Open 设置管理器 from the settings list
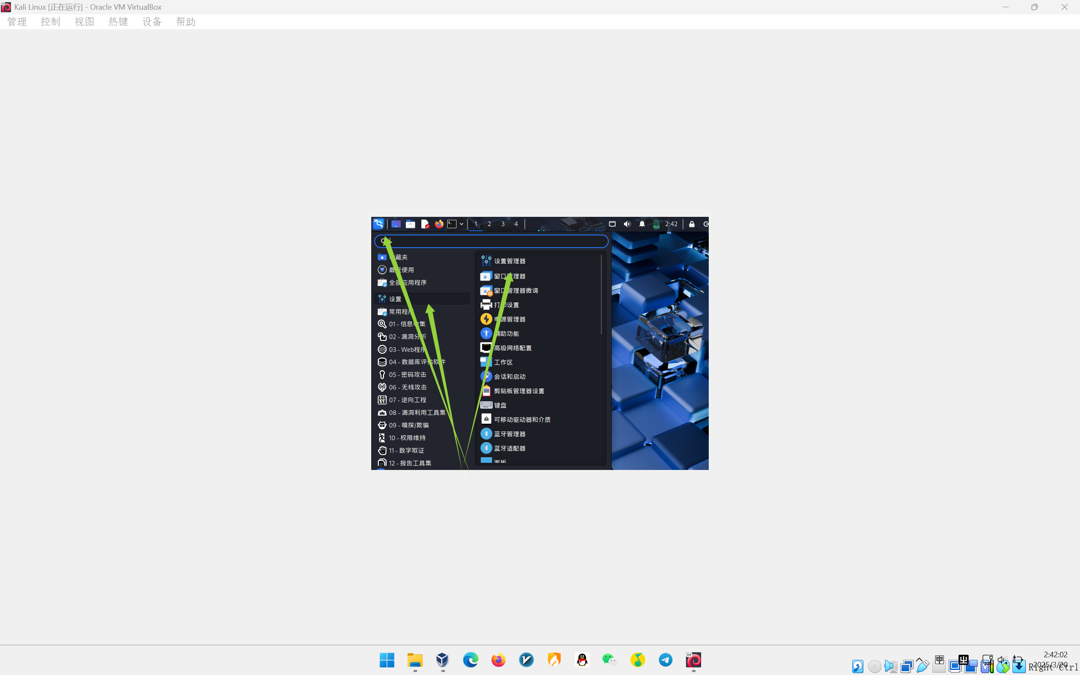The height and width of the screenshot is (675, 1080). (x=509, y=261)
